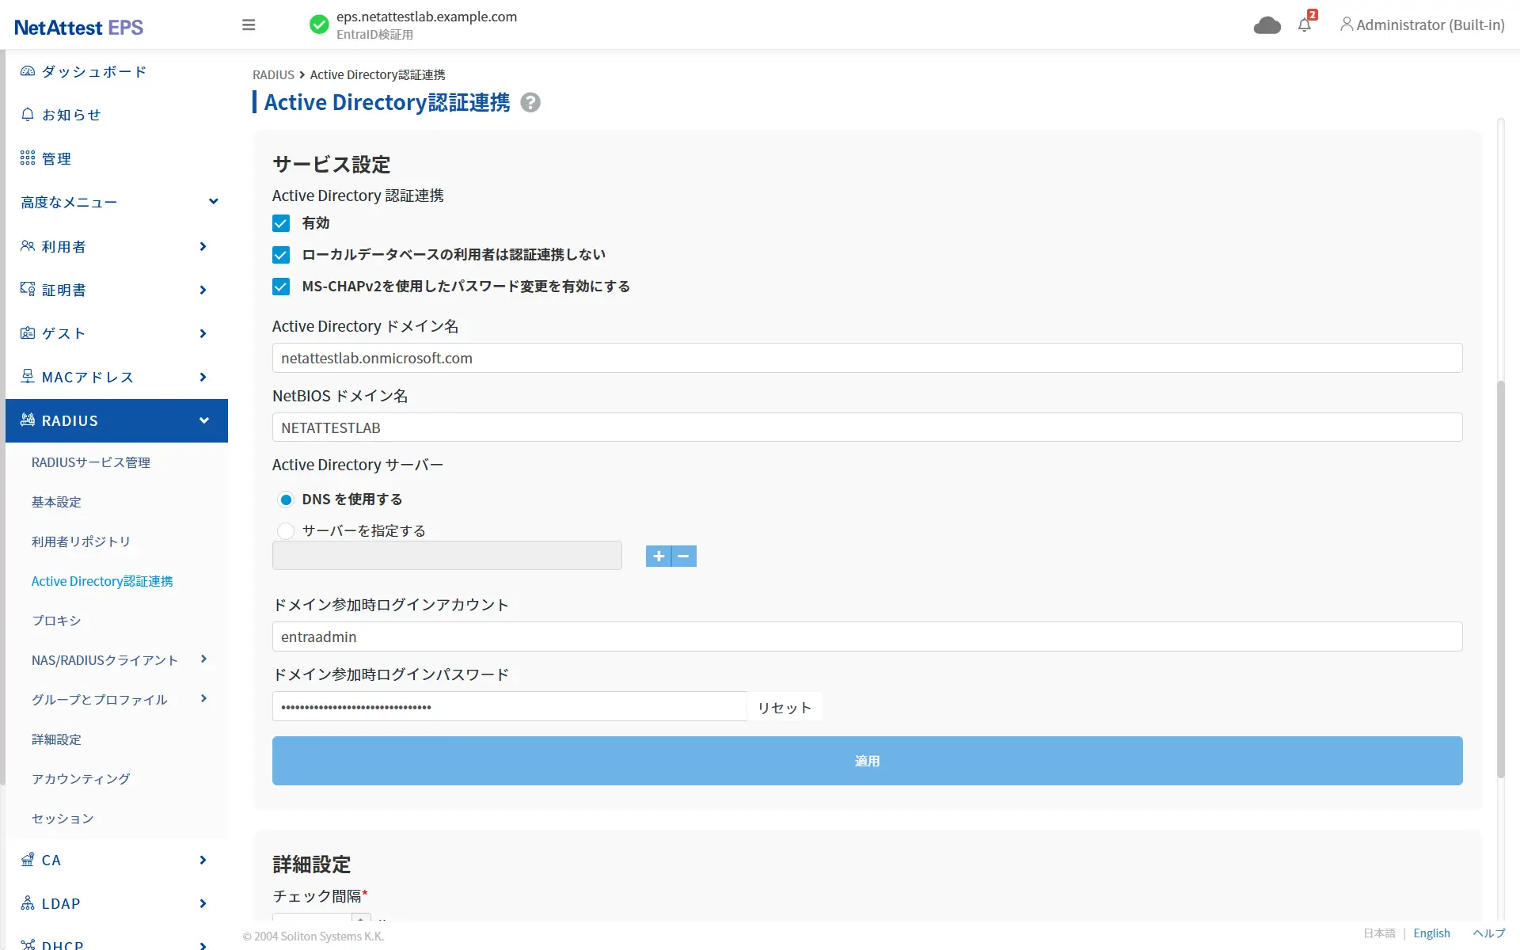Screen dimensions: 1520x950
Task: Click the cloud status icon
Action: (1267, 25)
